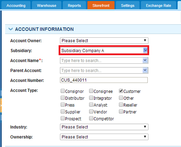Collapse the Account Information section chevron

click(x=10, y=29)
